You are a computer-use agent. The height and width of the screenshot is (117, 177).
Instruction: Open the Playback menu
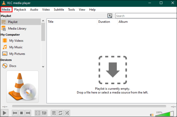click(20, 9)
